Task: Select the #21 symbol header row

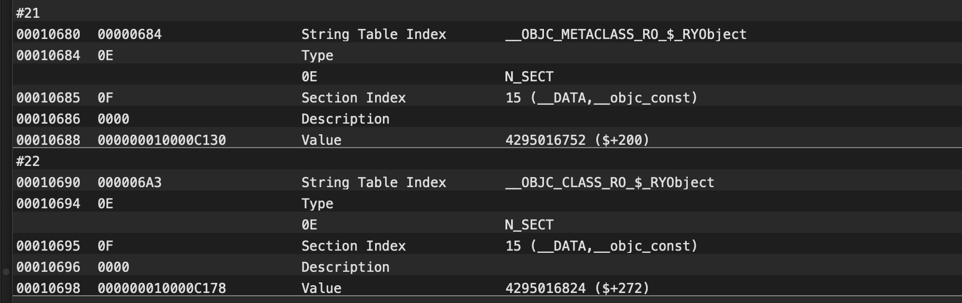Action: (487, 12)
